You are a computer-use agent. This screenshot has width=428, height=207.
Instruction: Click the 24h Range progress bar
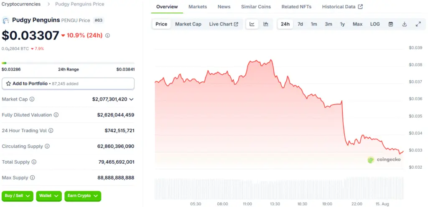click(x=68, y=63)
